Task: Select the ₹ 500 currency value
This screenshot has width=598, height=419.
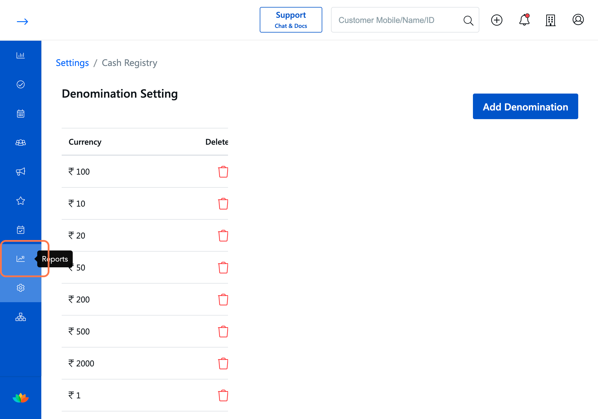Action: (x=79, y=332)
